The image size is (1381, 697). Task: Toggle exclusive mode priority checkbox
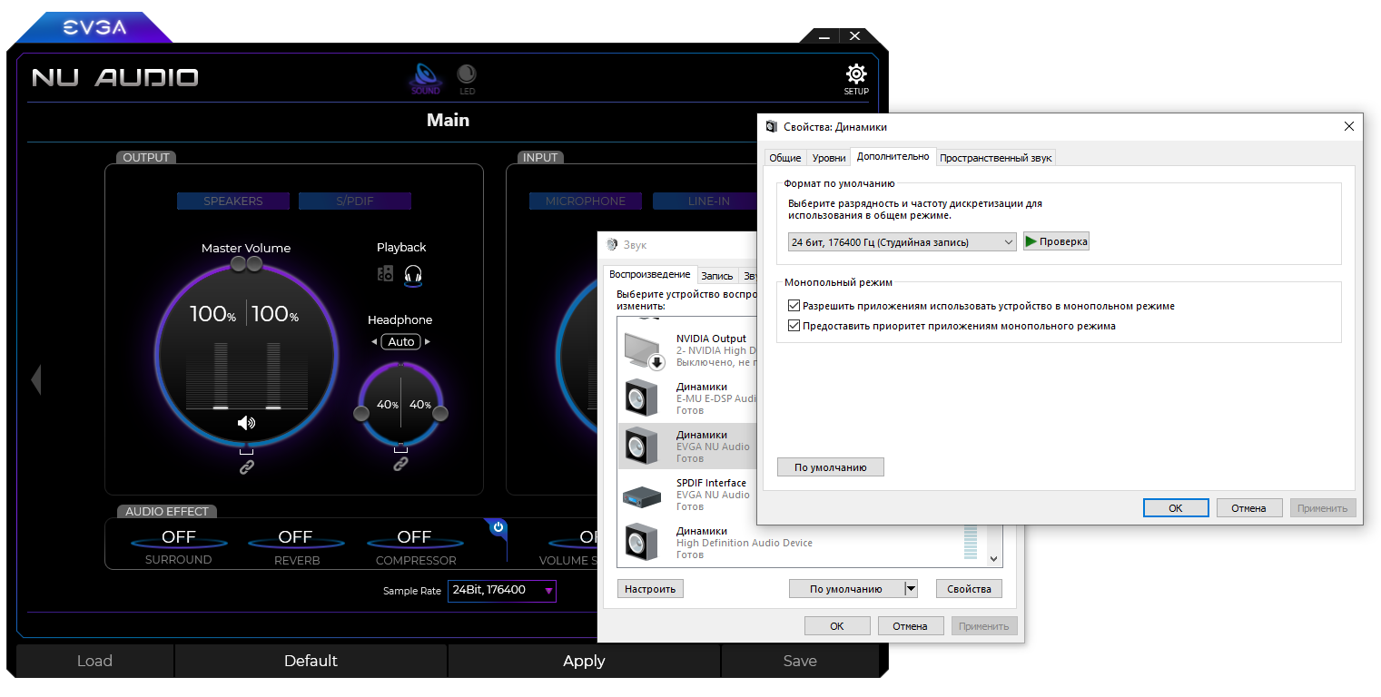pos(794,326)
